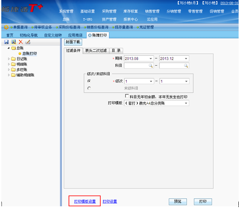Click the 预览 button
239x211 pixels.
coord(178,202)
